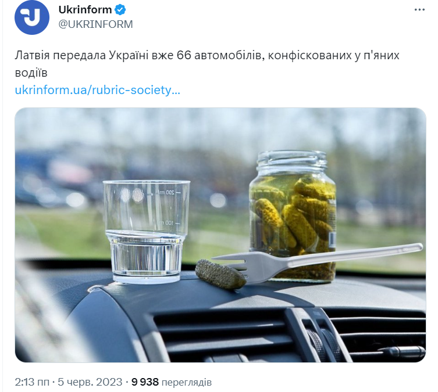
Task: Click the plastic fork in the image
Action: pyautogui.click(x=317, y=262)
